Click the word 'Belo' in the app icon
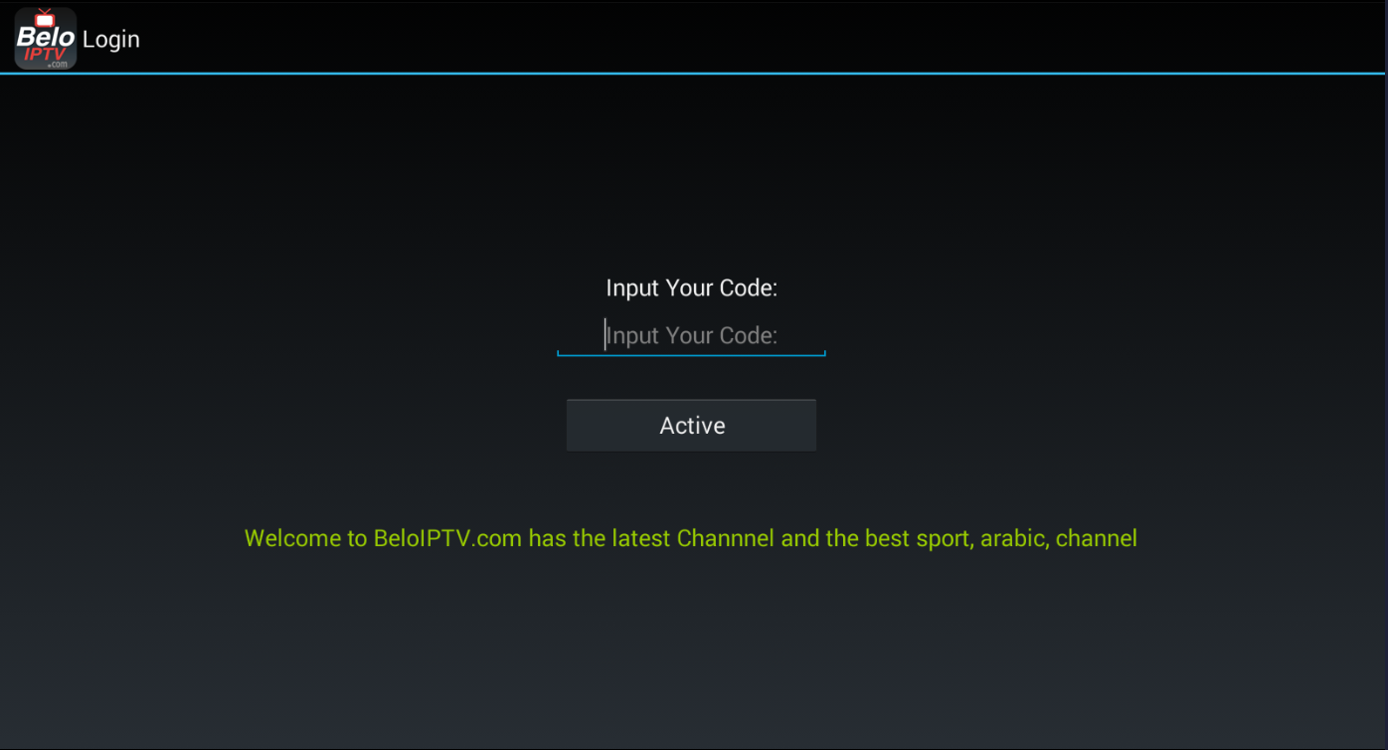Image resolution: width=1388 pixels, height=750 pixels. click(45, 37)
